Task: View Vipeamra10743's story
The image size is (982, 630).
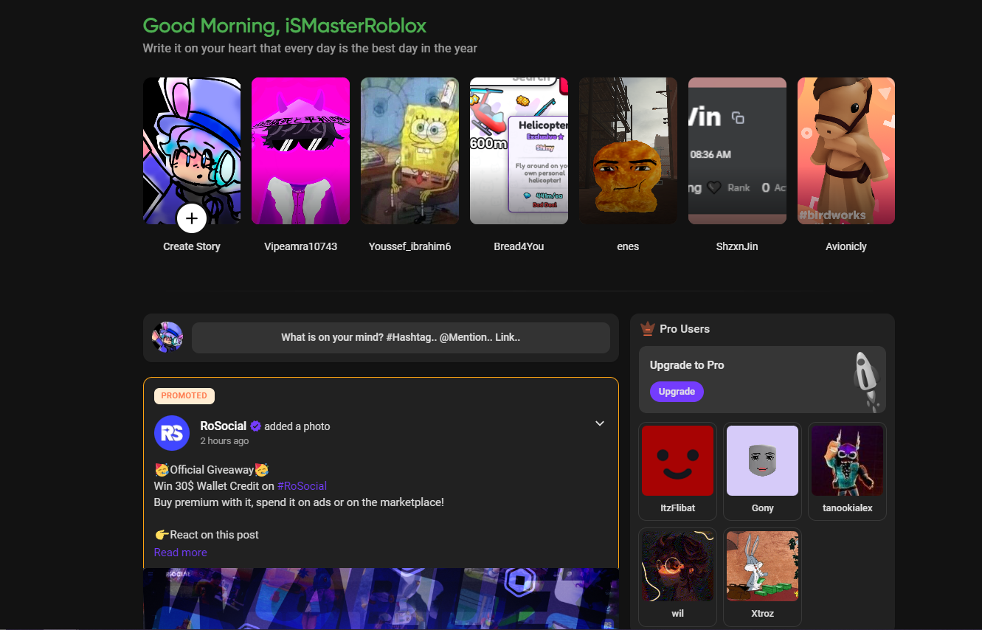Action: click(x=300, y=150)
